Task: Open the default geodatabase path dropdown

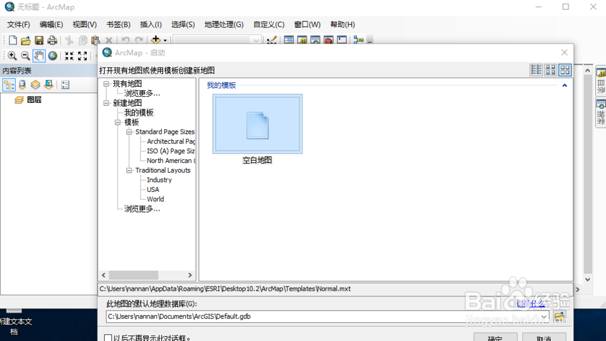Action: 544,317
